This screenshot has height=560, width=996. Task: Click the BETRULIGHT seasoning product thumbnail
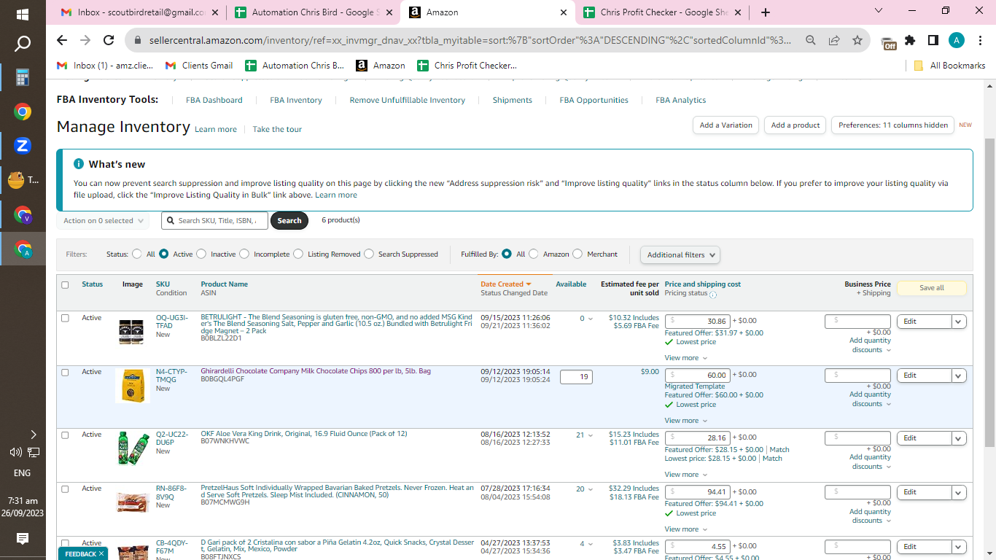click(132, 332)
